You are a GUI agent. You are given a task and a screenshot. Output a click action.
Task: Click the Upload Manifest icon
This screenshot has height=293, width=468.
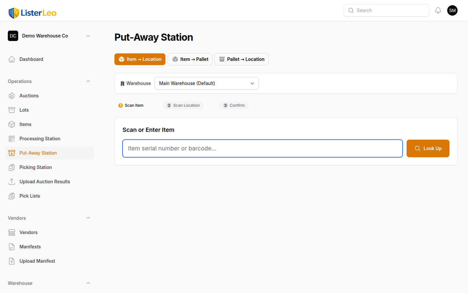12,261
